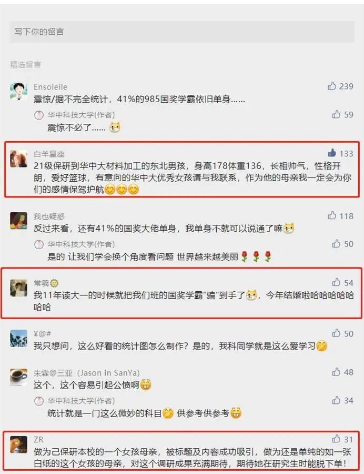Click the username Ensoleile
This screenshot has height=474, width=364.
click(50, 87)
